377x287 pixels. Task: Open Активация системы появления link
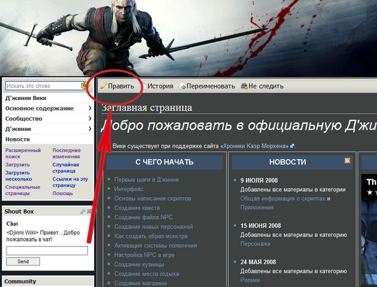point(156,246)
